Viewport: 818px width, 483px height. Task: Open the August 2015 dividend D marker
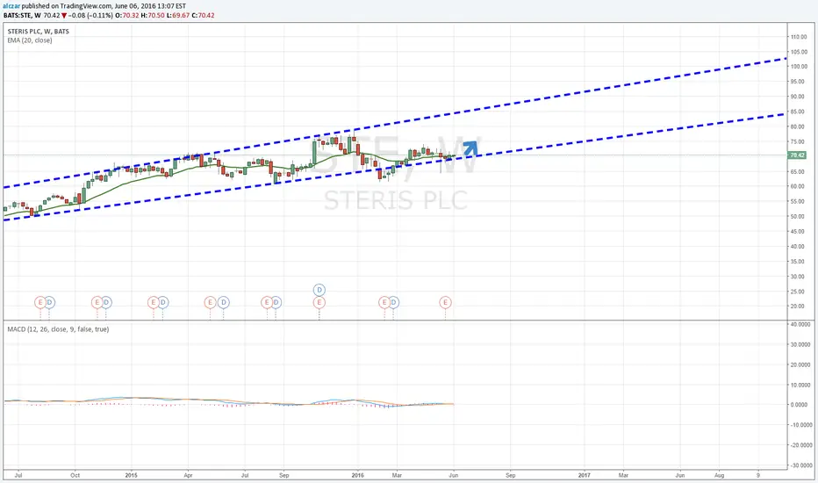click(x=276, y=302)
